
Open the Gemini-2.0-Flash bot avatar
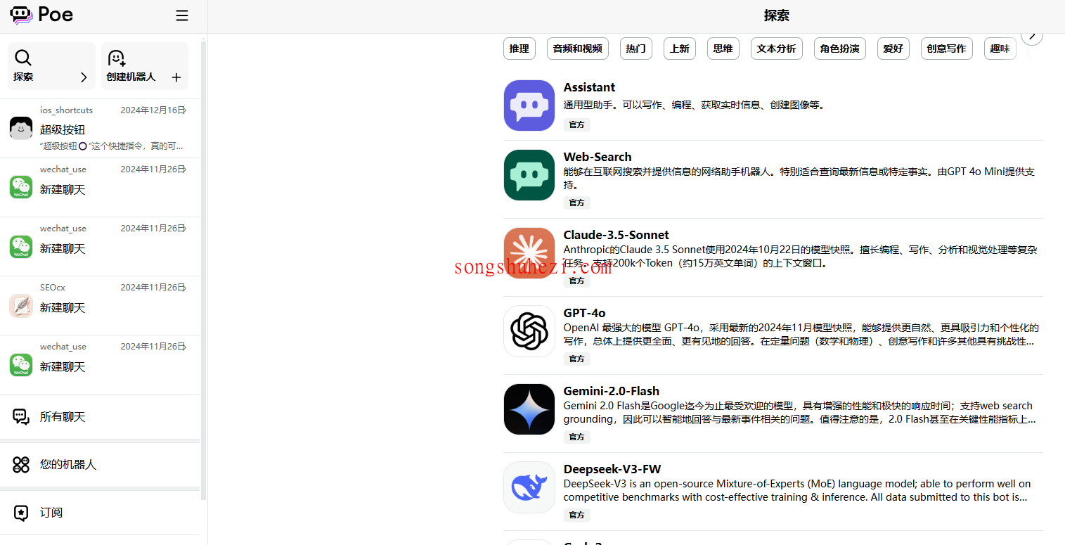pyautogui.click(x=529, y=409)
